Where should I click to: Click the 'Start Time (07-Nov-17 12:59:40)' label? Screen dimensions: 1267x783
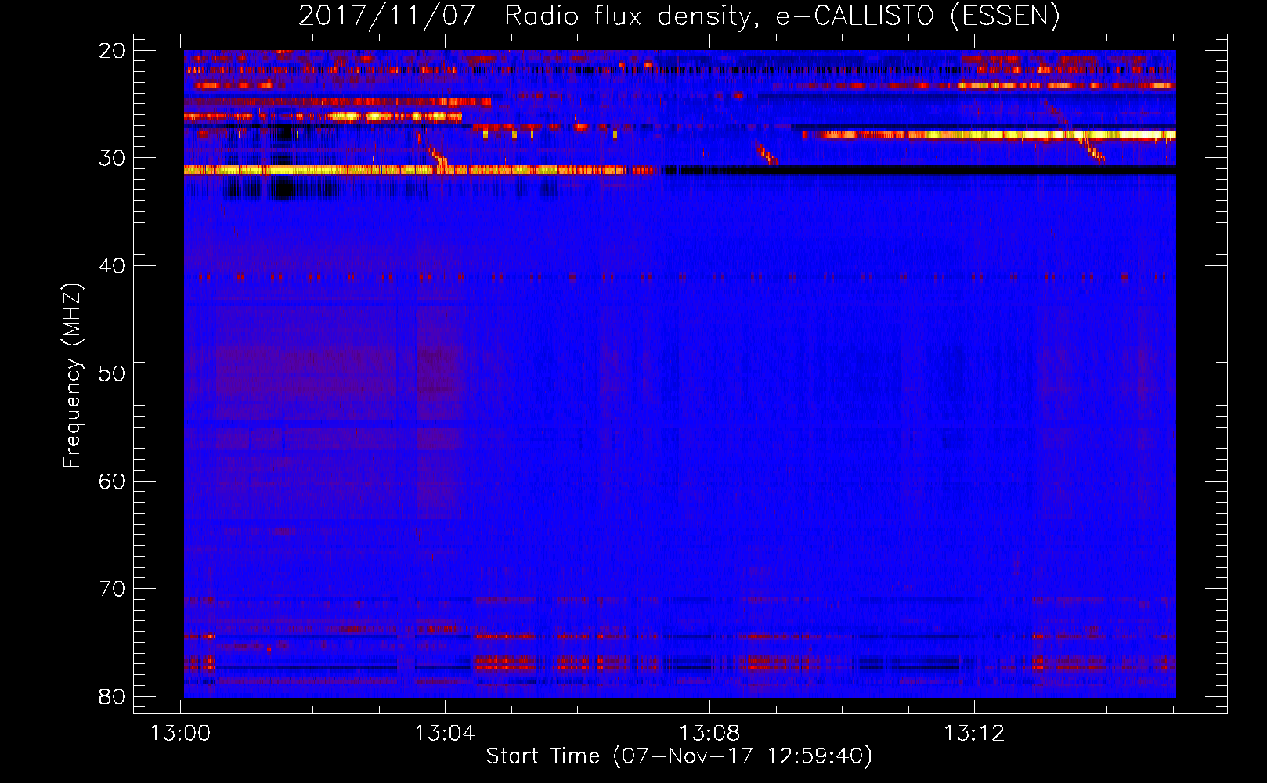679,756
